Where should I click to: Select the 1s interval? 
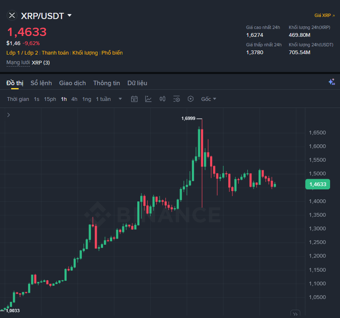coord(36,99)
